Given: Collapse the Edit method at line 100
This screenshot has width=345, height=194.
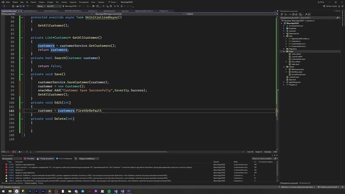Looking at the screenshot, I should tap(22, 103).
